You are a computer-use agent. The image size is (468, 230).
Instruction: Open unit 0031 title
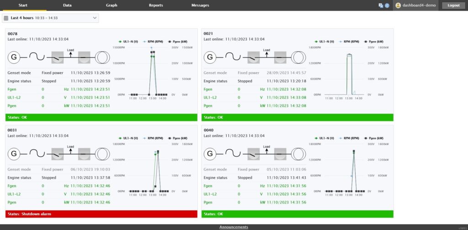(x=12, y=130)
